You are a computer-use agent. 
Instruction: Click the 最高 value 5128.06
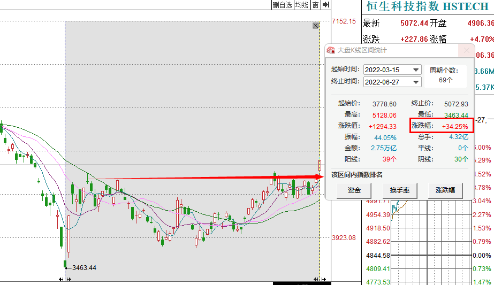[x=384, y=115]
